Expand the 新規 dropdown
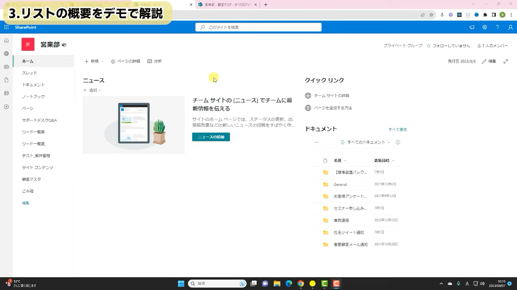 (94, 61)
